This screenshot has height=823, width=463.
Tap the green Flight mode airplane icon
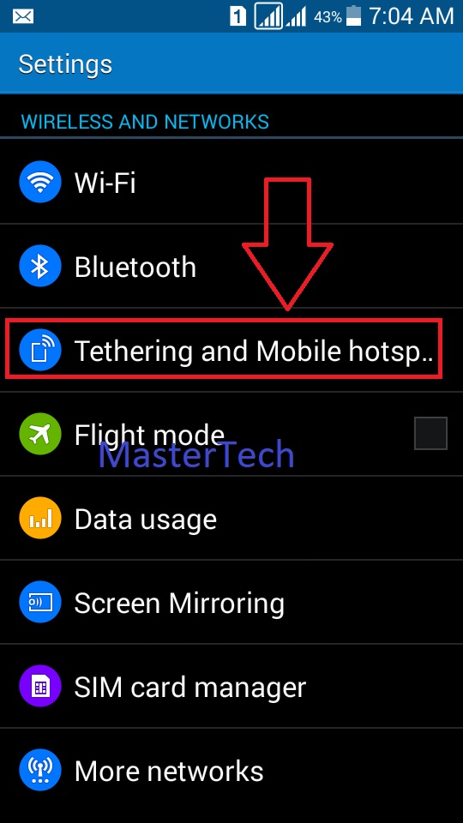[40, 434]
